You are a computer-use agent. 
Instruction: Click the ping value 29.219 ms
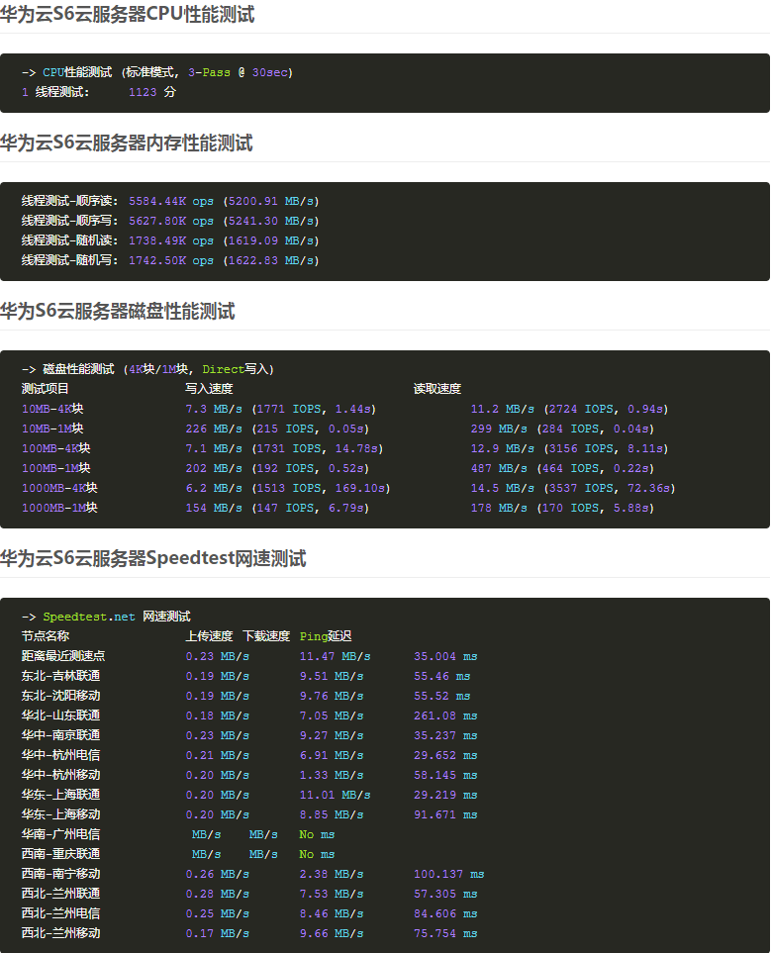point(445,795)
